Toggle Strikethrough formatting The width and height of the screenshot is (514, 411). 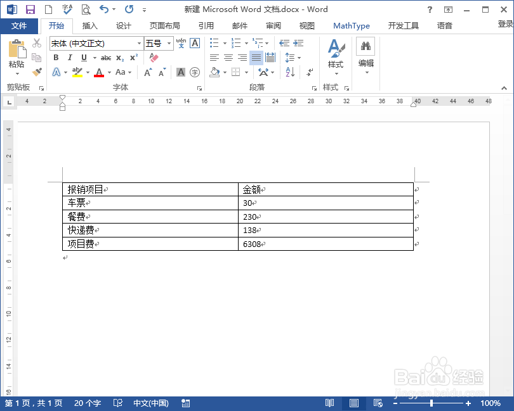[106, 58]
